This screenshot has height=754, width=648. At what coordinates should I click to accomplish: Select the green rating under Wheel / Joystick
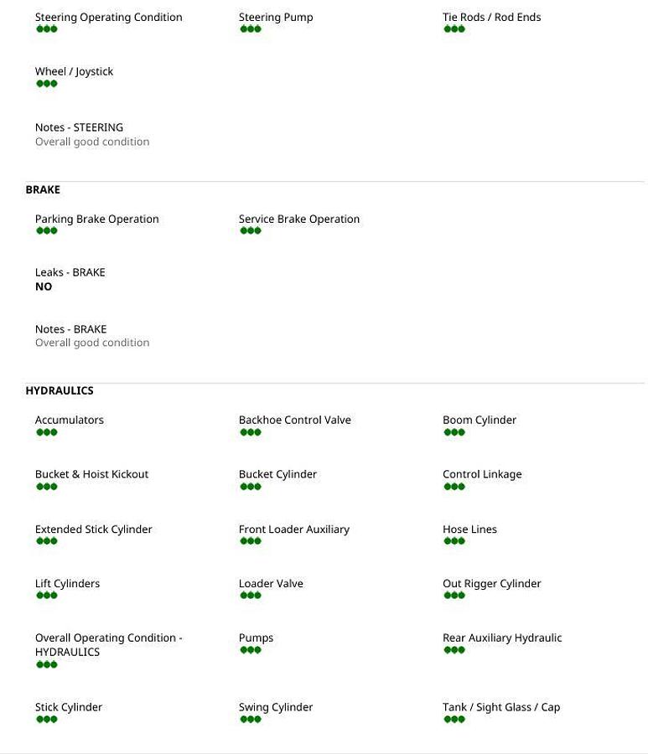point(46,84)
